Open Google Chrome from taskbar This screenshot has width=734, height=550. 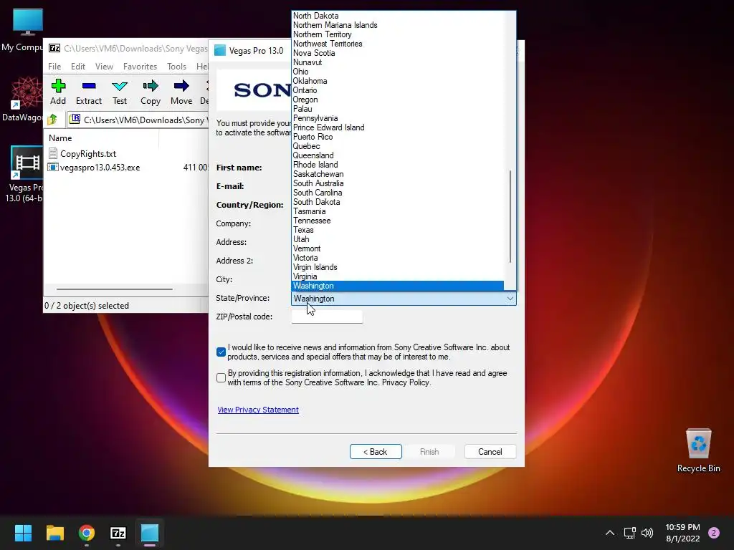87,533
